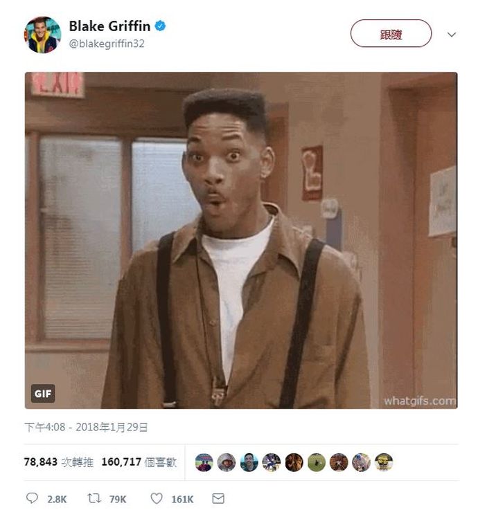The width and height of the screenshot is (487, 519).
Task: Click the GIF badge on media
Action: click(x=43, y=394)
